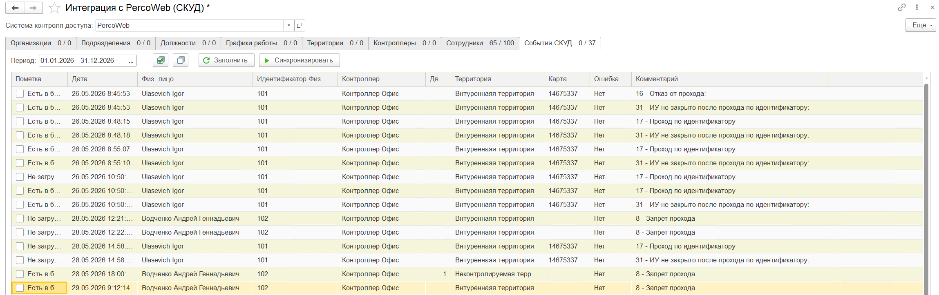The width and height of the screenshot is (939, 295).
Task: Open the three-dot options menu
Action: point(917,7)
